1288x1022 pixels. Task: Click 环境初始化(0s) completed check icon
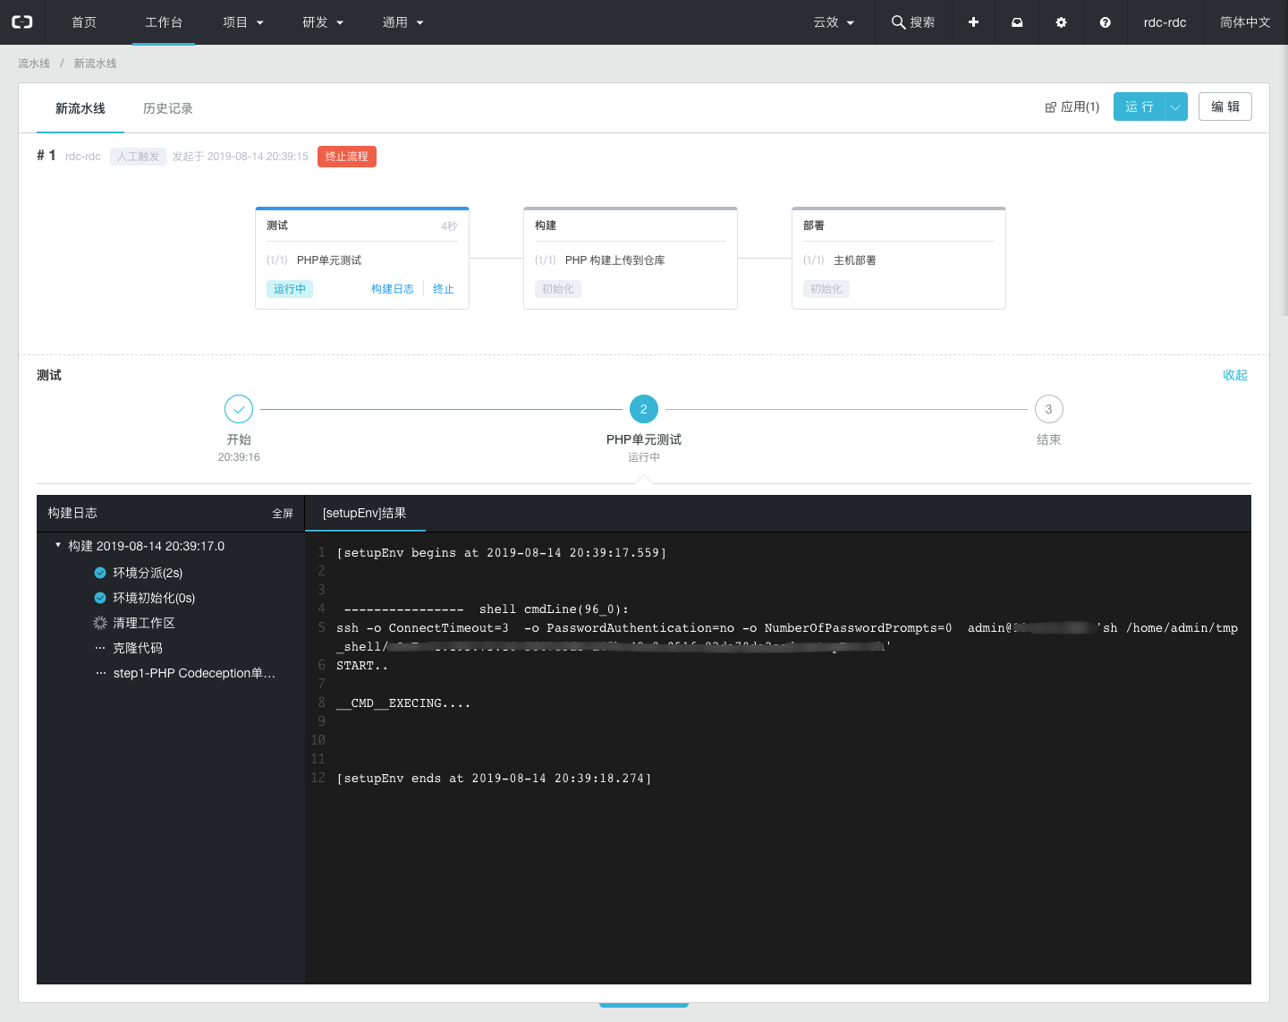point(100,598)
